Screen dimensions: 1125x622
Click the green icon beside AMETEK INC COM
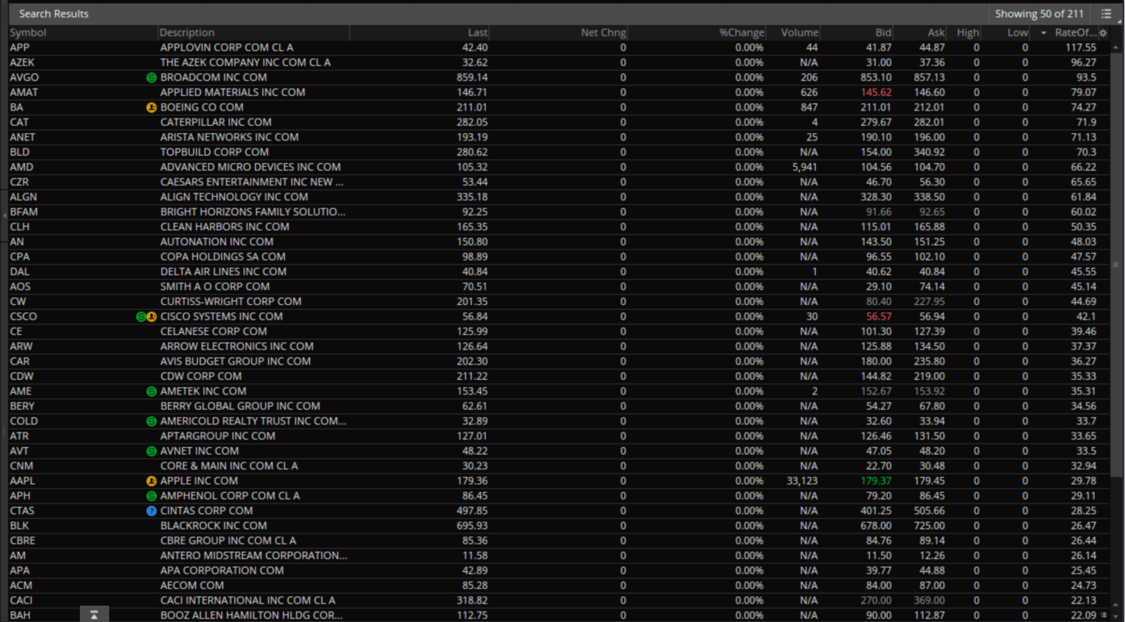(152, 391)
